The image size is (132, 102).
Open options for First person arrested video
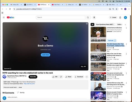126,73
